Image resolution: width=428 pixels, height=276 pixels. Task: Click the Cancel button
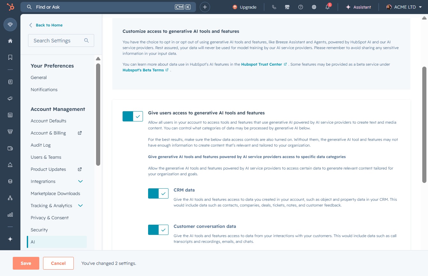click(x=58, y=263)
